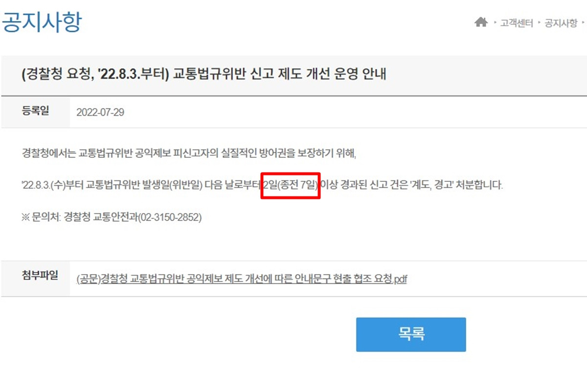Click the blue 목록 button
This screenshot has height=391, width=587.
click(411, 334)
